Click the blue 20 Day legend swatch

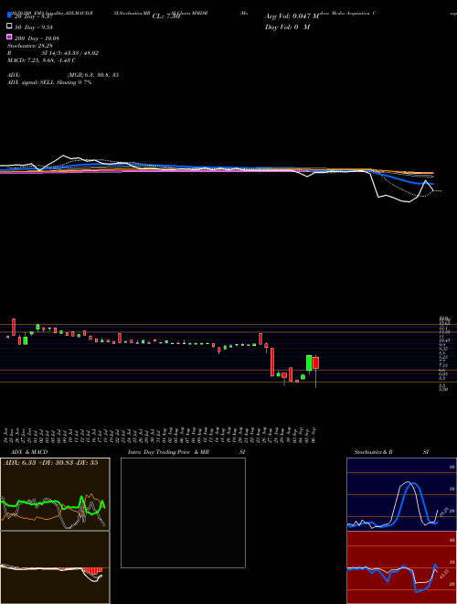click(9, 15)
